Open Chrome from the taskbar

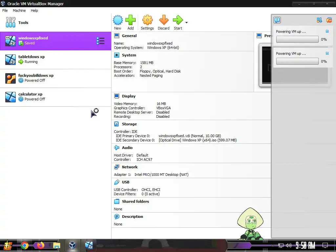click(x=24, y=245)
